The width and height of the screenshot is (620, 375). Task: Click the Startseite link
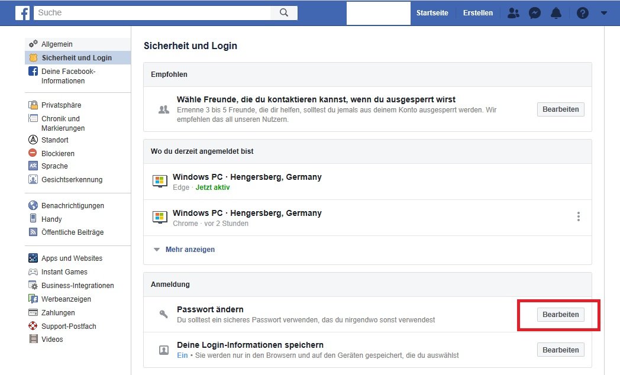[432, 13]
